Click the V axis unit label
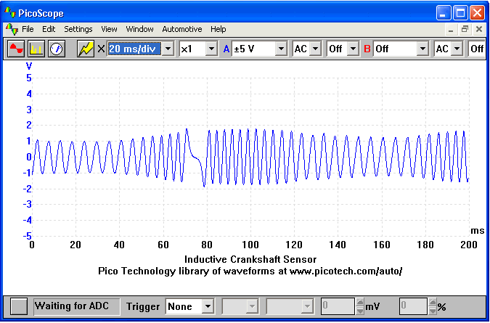 [x=29, y=66]
